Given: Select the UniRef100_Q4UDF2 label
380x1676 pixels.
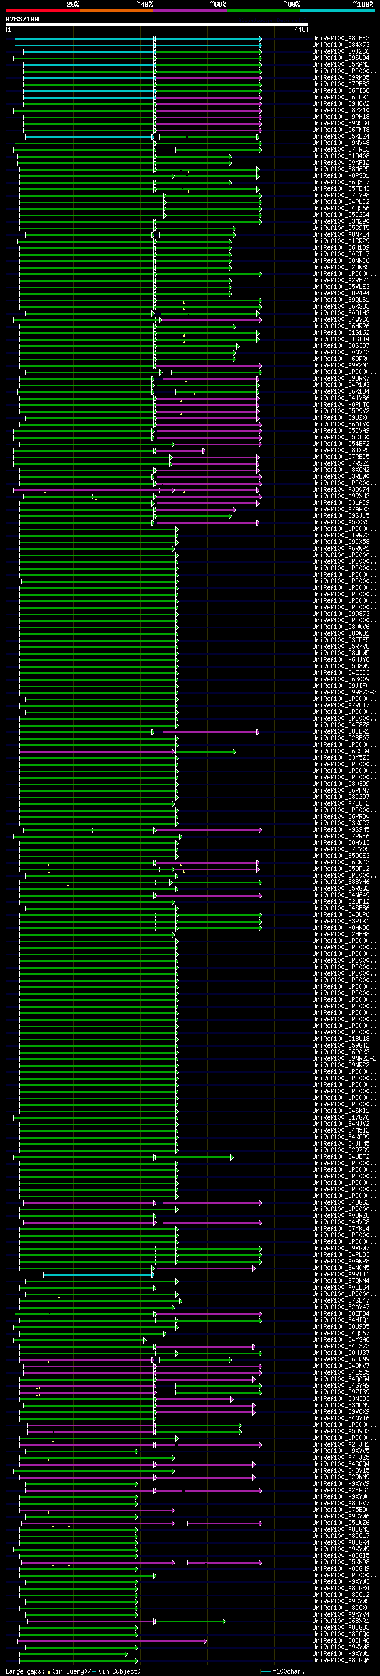Looking at the screenshot, I should coord(341,1157).
